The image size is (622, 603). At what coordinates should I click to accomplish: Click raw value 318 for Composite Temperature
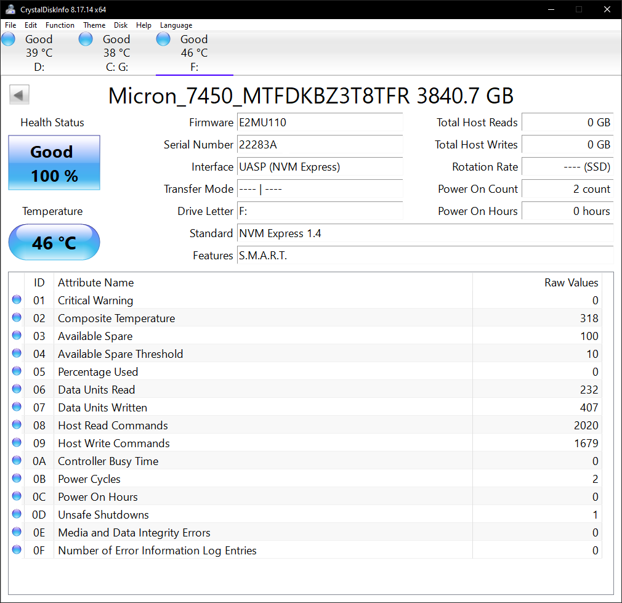[589, 318]
